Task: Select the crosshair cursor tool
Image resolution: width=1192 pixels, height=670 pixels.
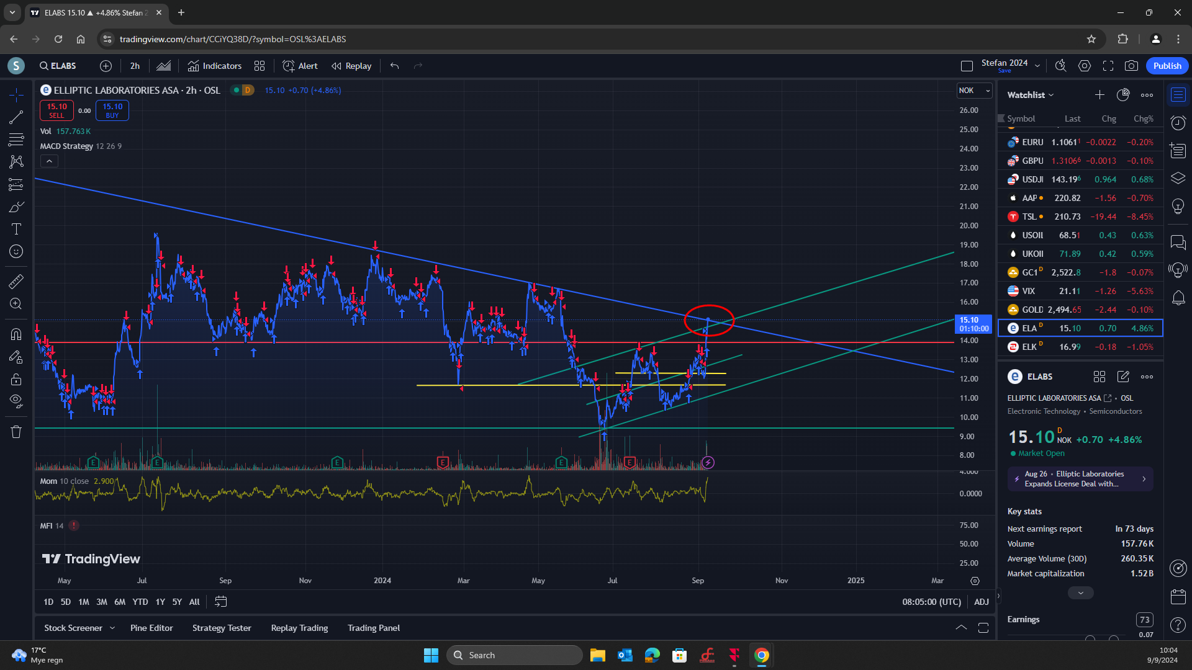Action: click(x=16, y=94)
